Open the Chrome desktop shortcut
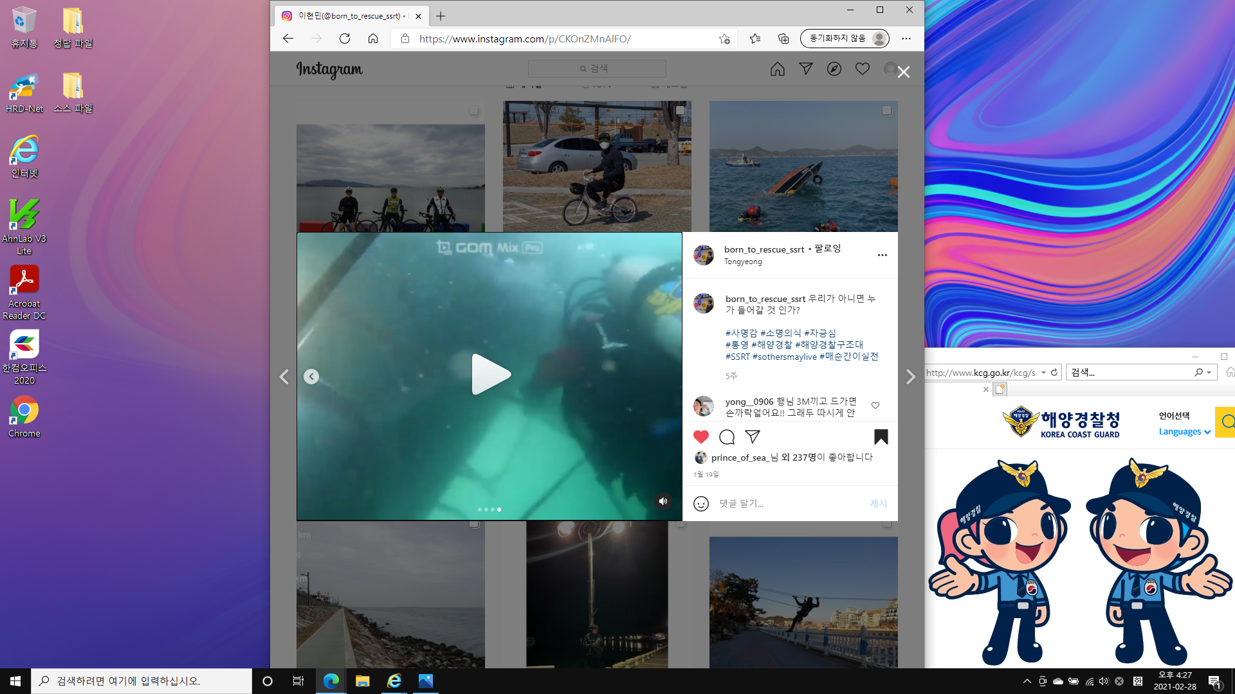1235x694 pixels. (x=24, y=416)
